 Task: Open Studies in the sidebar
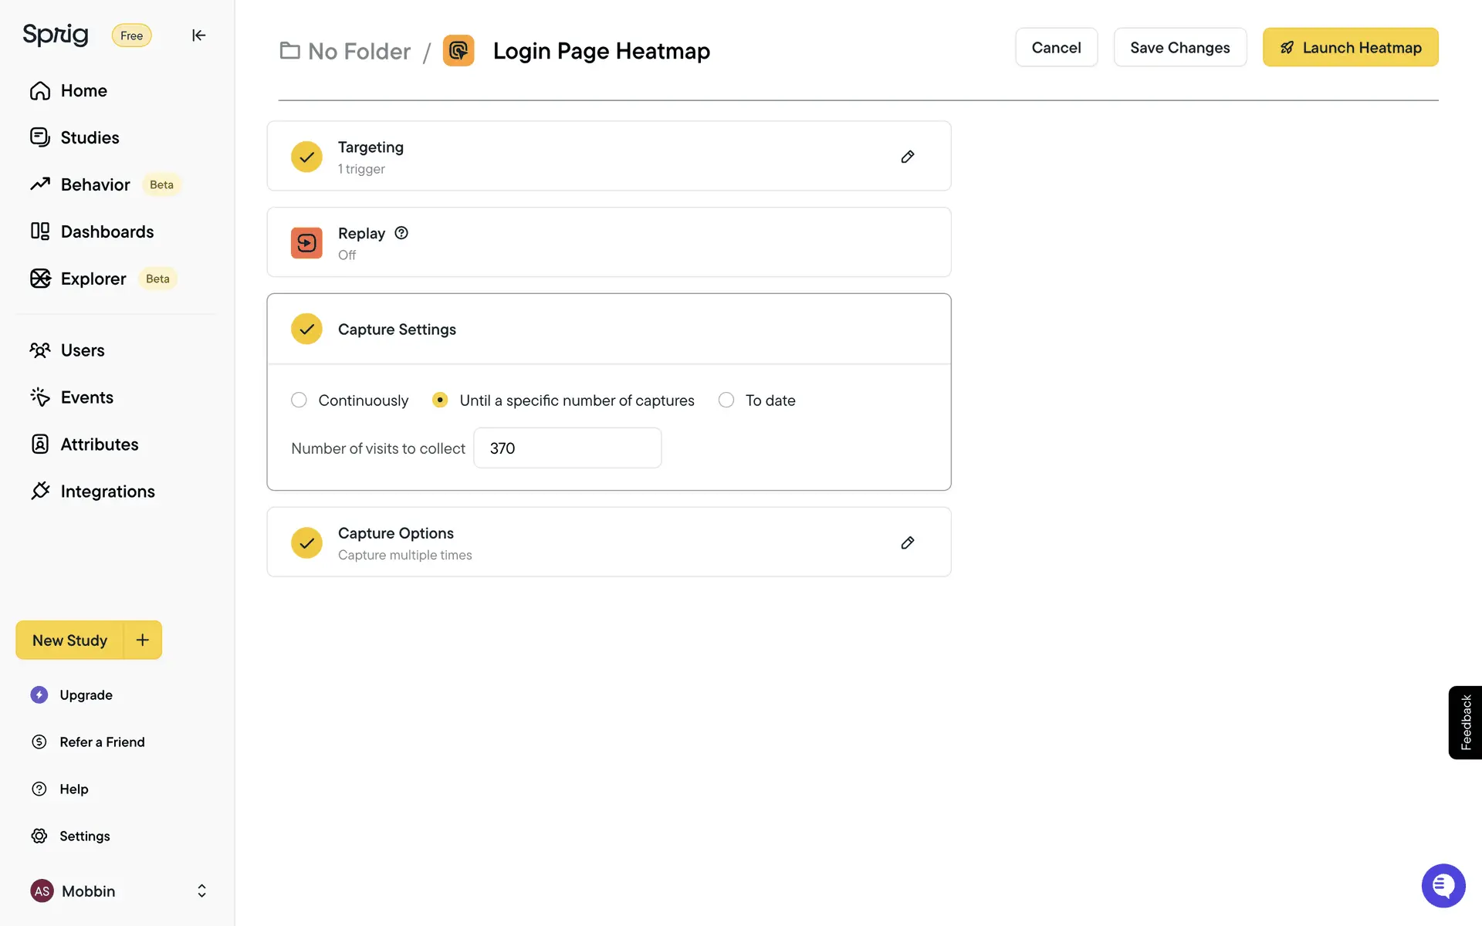(90, 137)
